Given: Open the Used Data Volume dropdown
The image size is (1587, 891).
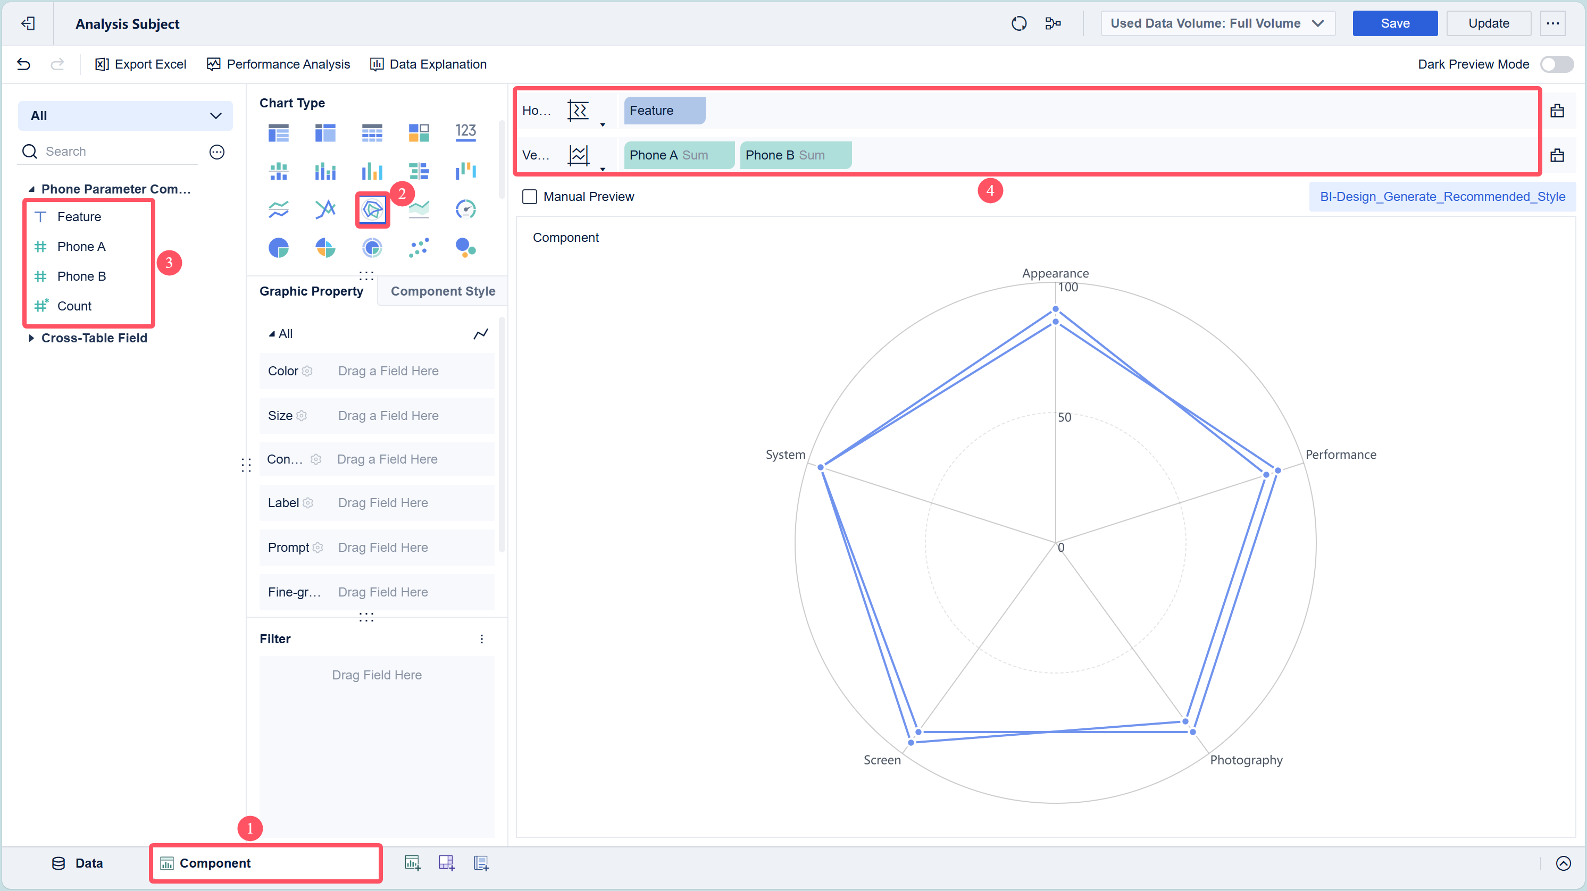Looking at the screenshot, I should point(1217,23).
